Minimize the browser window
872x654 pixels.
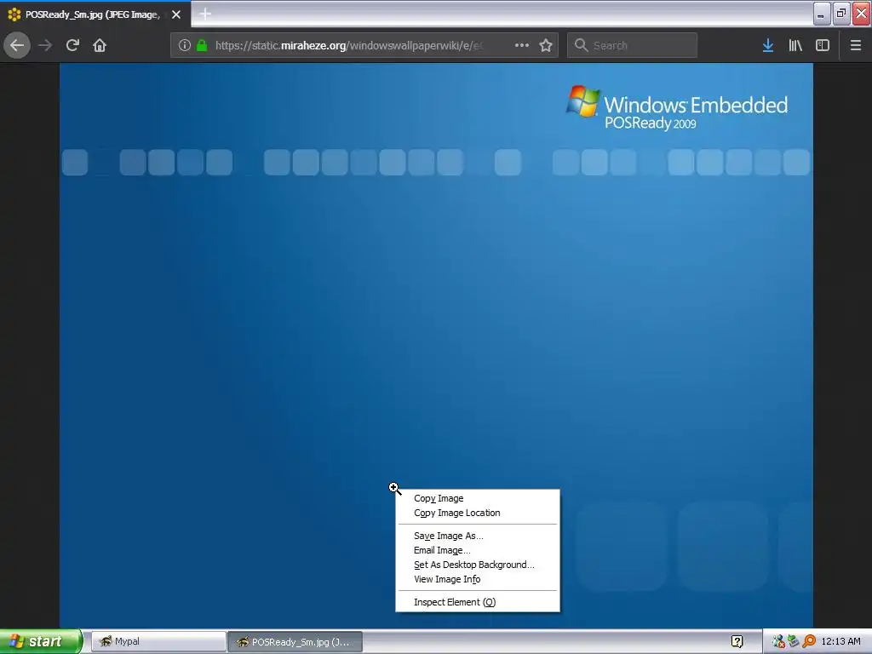[x=822, y=14]
